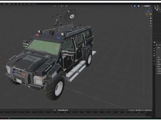The height and width of the screenshot is (120, 161).
Task: Switch to solid viewport shading
Action: pos(146,6)
